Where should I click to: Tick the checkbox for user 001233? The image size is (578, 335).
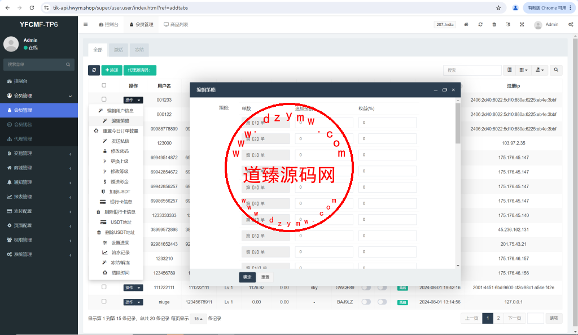pos(104,99)
